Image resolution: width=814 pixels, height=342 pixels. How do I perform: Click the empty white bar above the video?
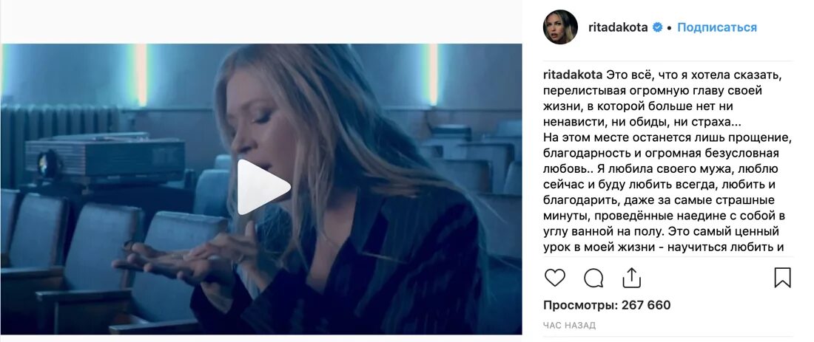pyautogui.click(x=260, y=21)
